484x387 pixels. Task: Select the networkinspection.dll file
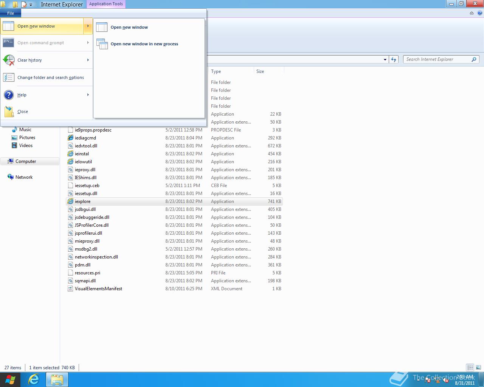pos(174,257)
